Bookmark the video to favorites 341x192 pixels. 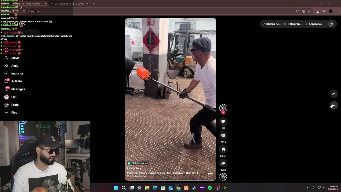(x=223, y=149)
